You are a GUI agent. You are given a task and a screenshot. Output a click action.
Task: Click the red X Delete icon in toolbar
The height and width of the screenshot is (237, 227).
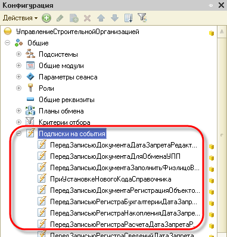tap(87, 19)
